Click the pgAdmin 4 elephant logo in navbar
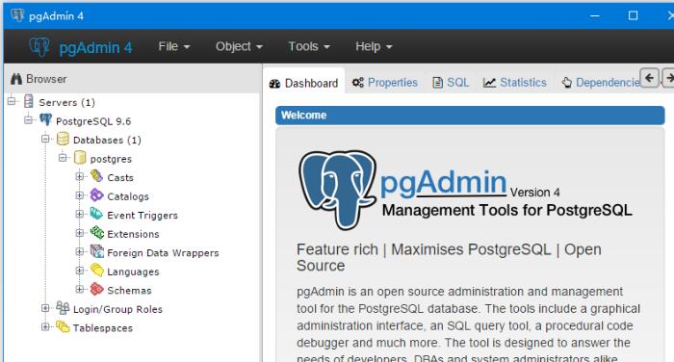This screenshot has height=362, width=674. [x=39, y=46]
